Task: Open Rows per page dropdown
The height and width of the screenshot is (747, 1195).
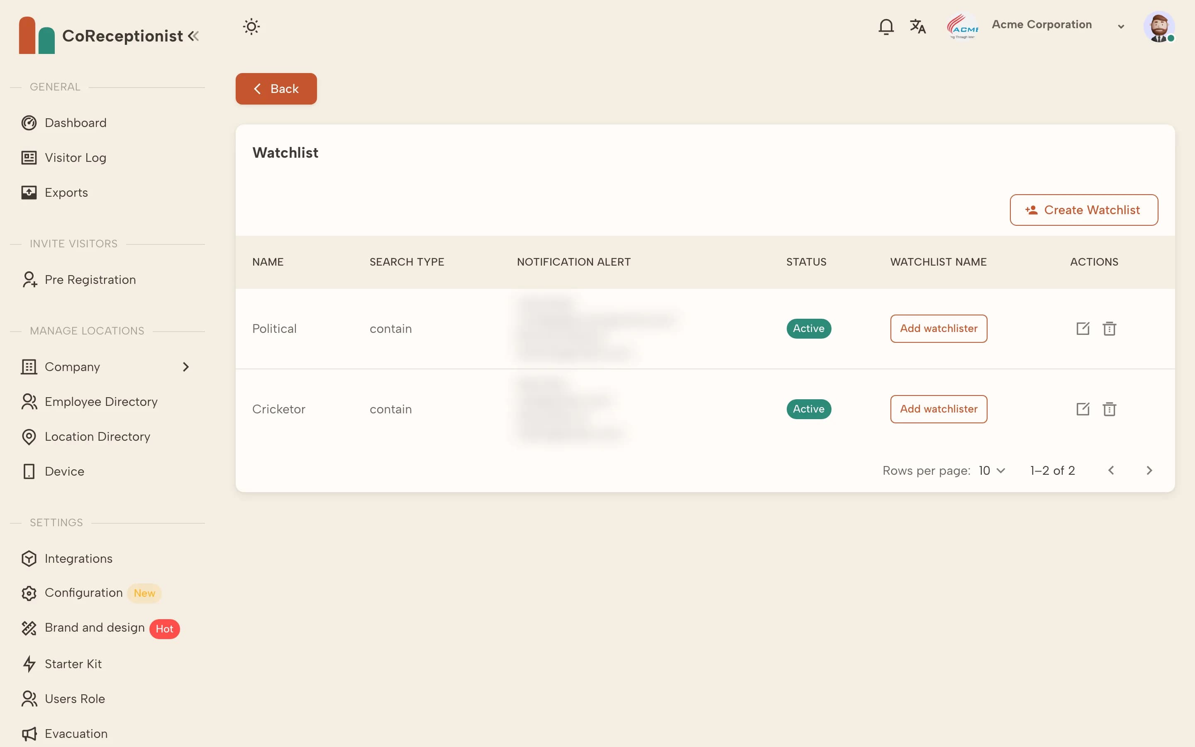Action: (992, 470)
